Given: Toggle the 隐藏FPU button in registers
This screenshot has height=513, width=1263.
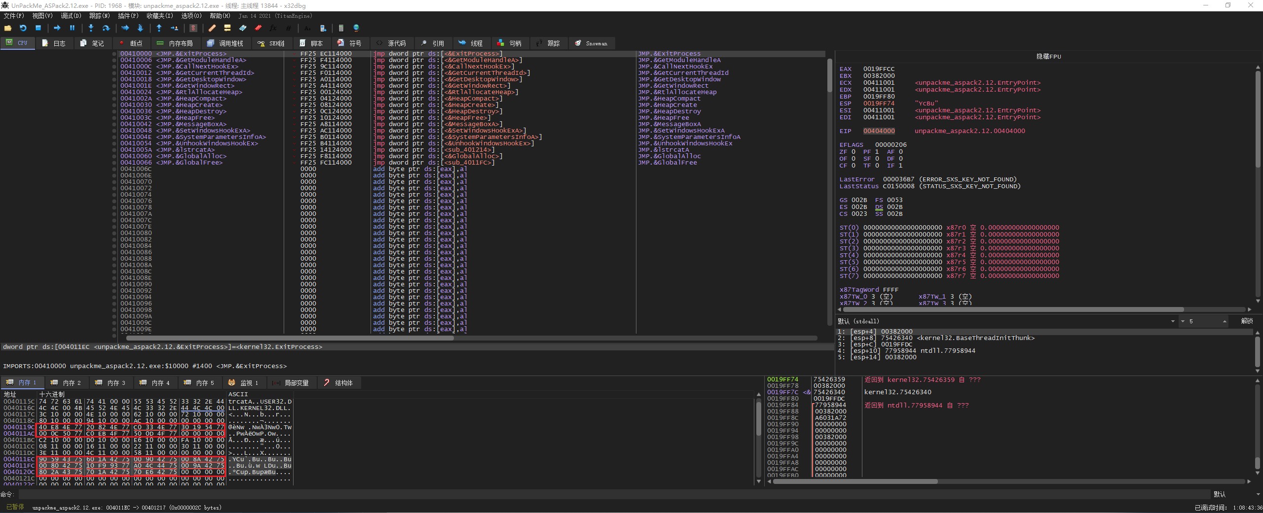Looking at the screenshot, I should coord(1048,57).
